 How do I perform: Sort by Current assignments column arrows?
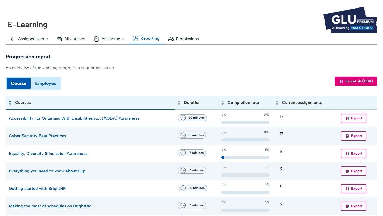coord(277,103)
